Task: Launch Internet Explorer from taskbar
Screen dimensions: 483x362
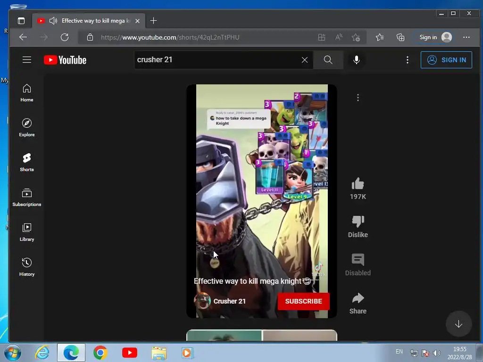Action: coord(42,353)
